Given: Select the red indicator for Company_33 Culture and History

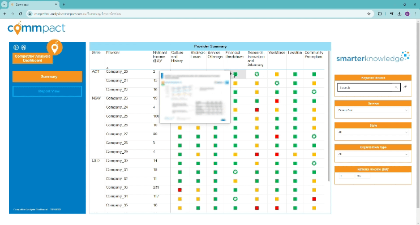Looking at the screenshot, I should (180, 190).
